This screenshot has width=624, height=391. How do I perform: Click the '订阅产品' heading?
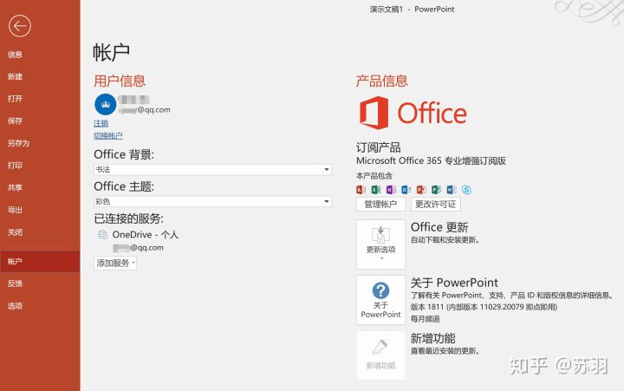(x=379, y=147)
